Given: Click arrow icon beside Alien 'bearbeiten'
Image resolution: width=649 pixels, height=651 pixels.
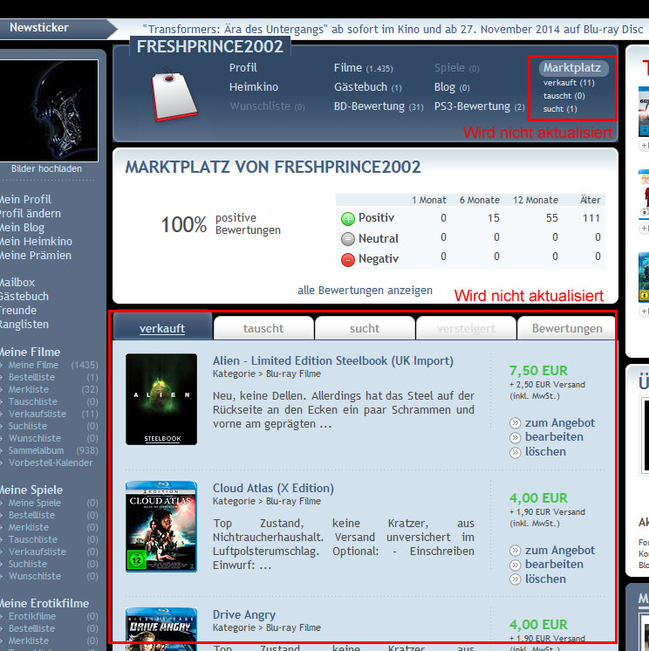Looking at the screenshot, I should [x=516, y=437].
